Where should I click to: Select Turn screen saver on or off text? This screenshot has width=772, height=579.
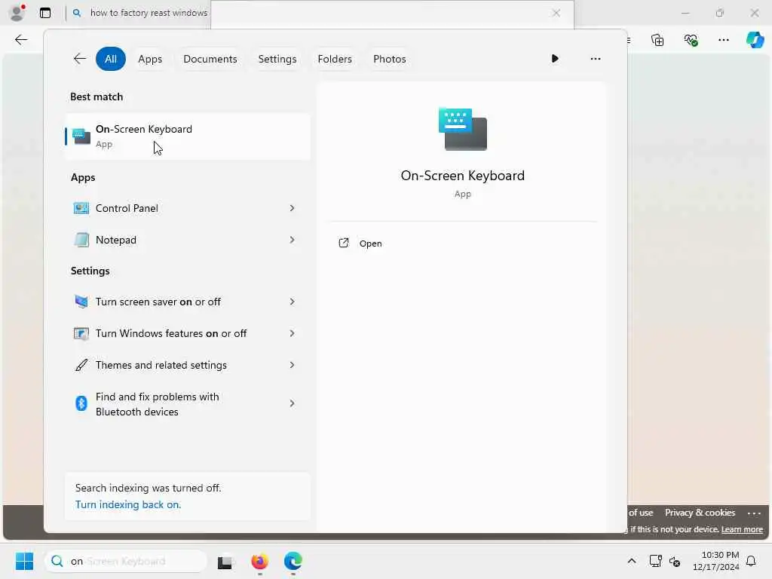pos(158,302)
